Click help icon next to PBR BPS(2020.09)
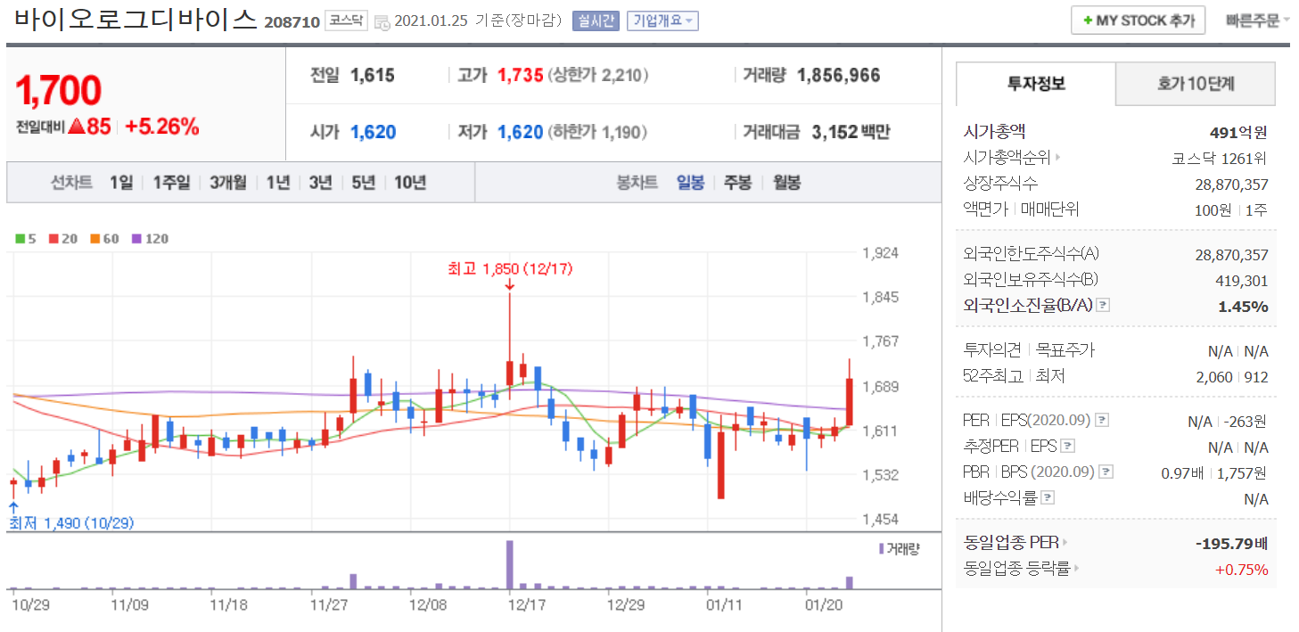Viewport: 1299px width, 632px height. pyautogui.click(x=1106, y=472)
